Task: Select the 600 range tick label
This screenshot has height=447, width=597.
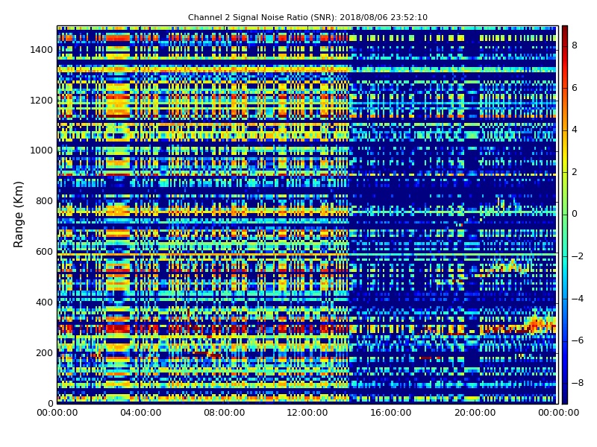Action: tap(44, 252)
